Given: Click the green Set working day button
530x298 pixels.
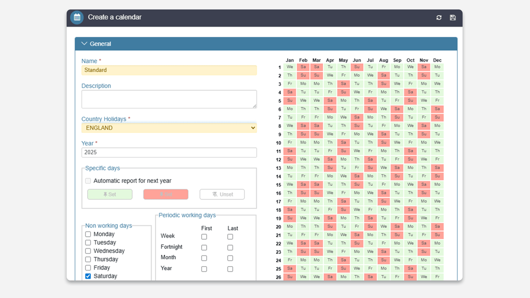Looking at the screenshot, I should pyautogui.click(x=110, y=195).
